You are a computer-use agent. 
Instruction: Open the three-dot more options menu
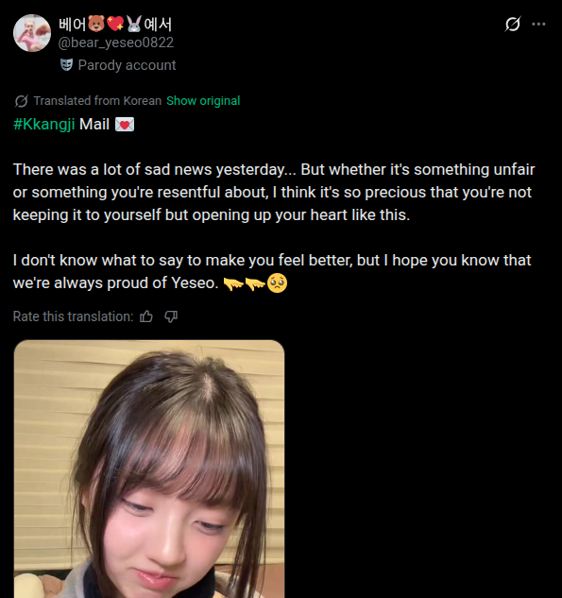click(x=538, y=24)
